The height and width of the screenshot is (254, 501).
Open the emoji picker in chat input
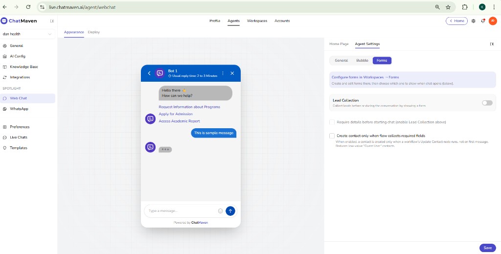point(221,211)
